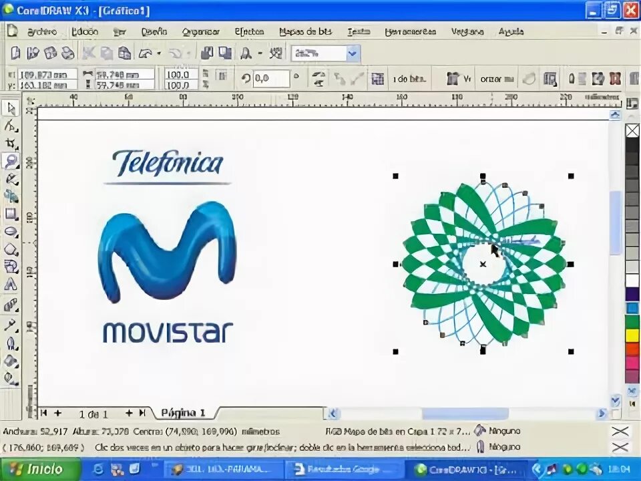Select the Text tool
This screenshot has width=641, height=481.
11,285
